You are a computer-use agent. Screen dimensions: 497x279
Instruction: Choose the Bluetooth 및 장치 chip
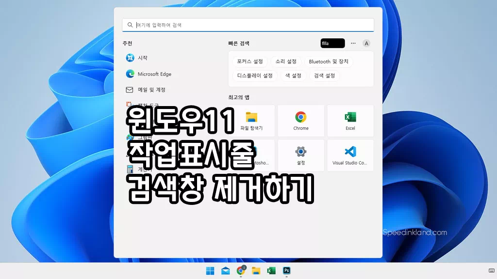click(x=329, y=62)
